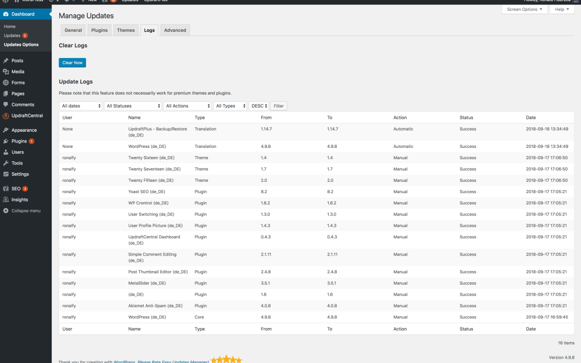Click the Twenty Fifteen (de_DE) log name

click(x=151, y=180)
